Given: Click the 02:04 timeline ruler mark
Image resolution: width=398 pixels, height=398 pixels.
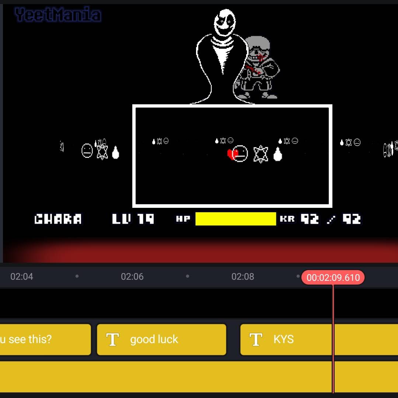Looking at the screenshot, I should [22, 276].
